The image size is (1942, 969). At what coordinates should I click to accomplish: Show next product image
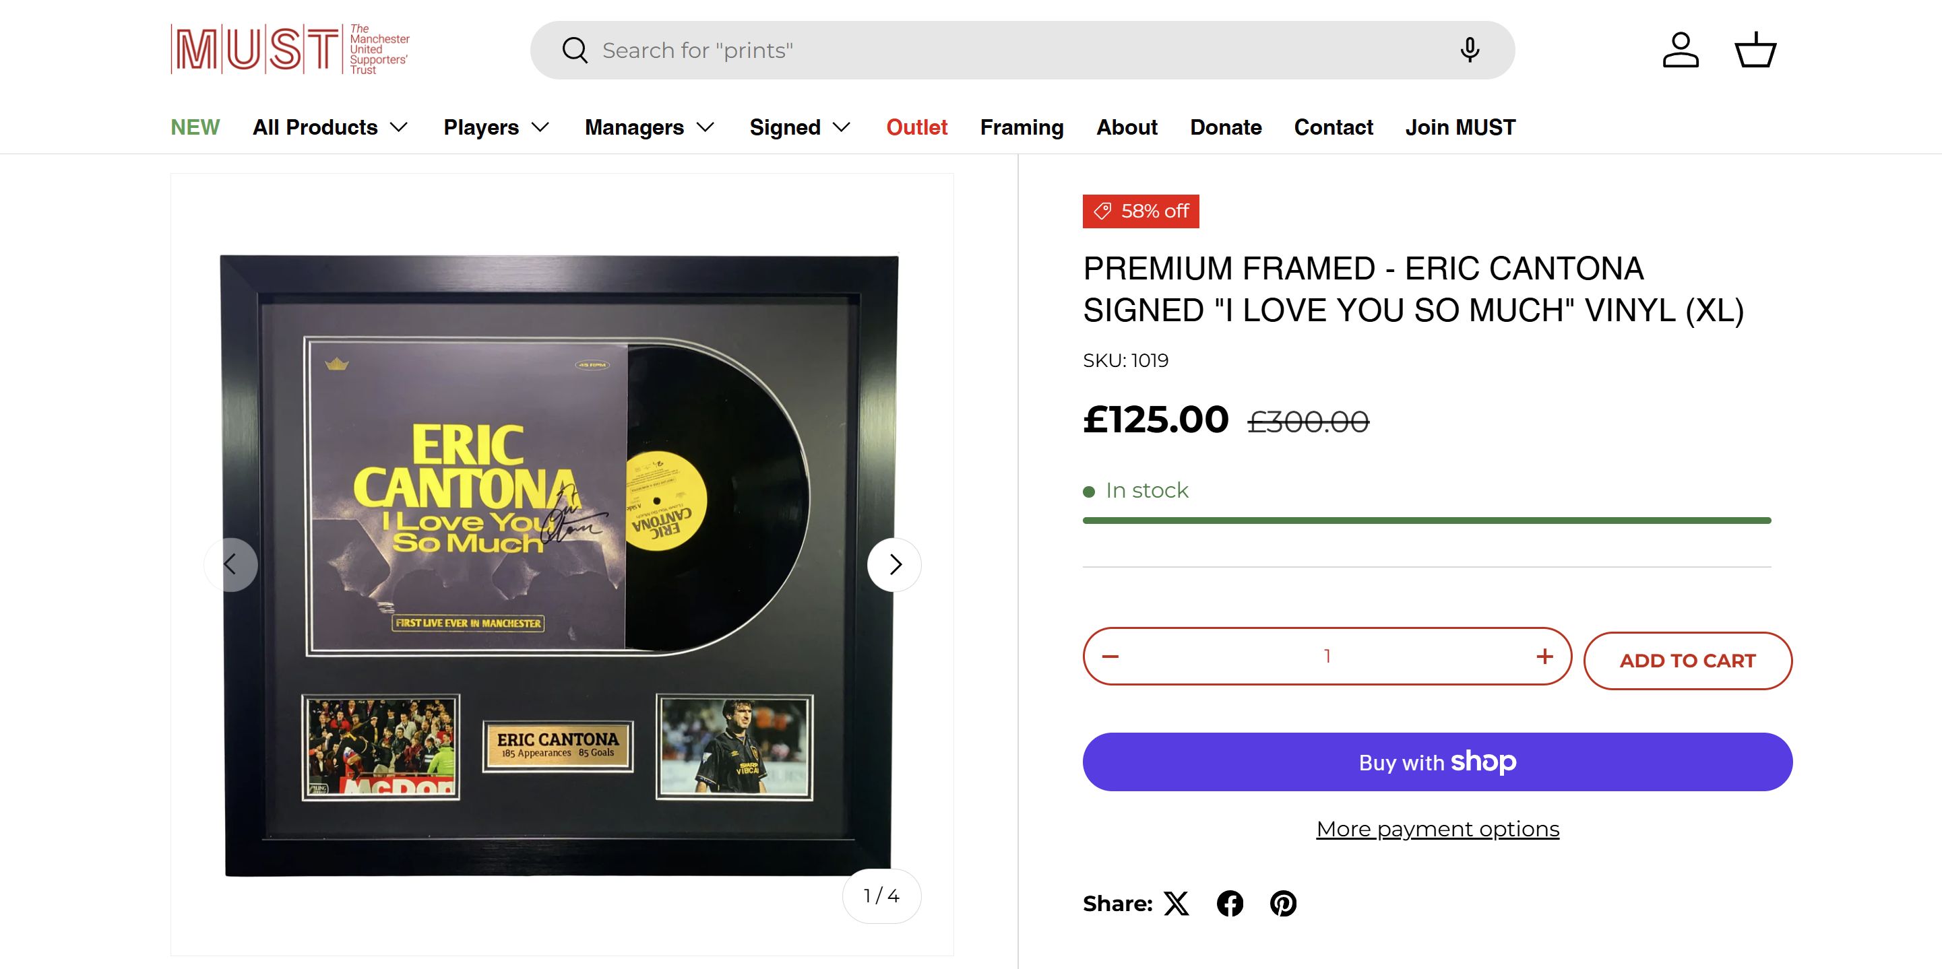click(894, 564)
